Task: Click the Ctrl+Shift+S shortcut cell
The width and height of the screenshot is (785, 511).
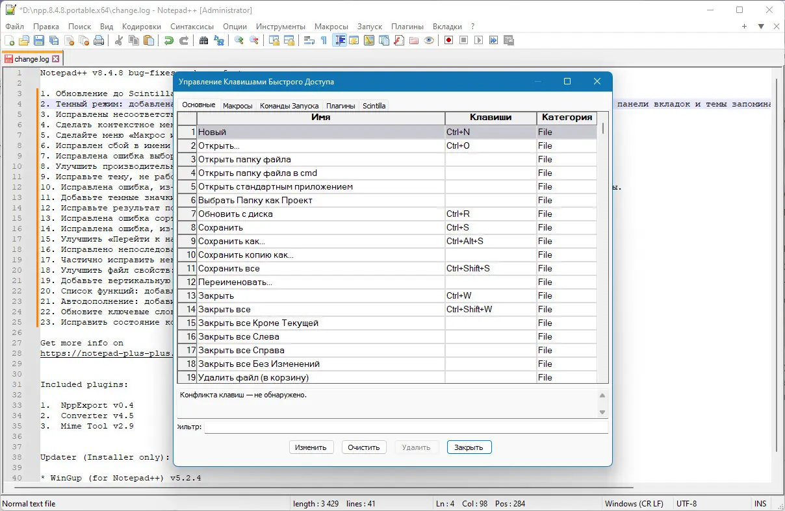Action: click(491, 268)
